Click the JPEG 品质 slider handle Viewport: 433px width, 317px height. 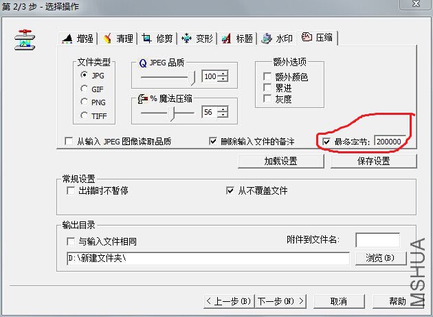click(192, 78)
